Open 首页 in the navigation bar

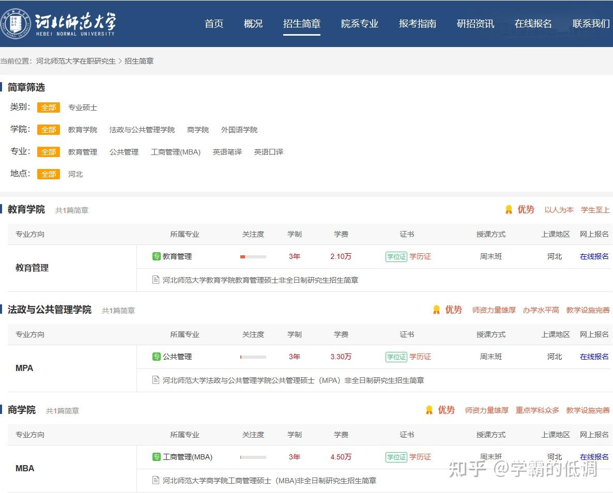(214, 23)
